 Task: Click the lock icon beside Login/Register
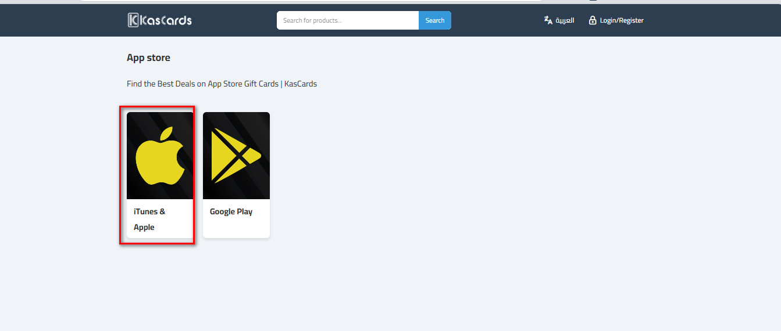coord(593,20)
